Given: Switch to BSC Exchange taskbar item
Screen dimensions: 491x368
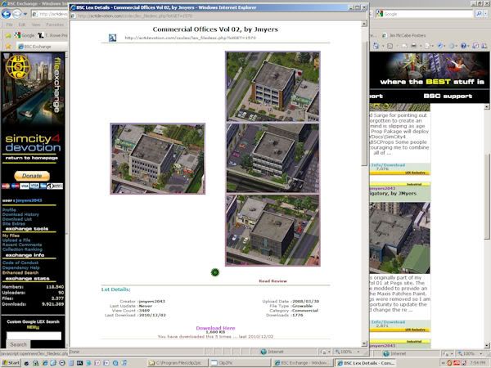Looking at the screenshot, I should 302,362.
